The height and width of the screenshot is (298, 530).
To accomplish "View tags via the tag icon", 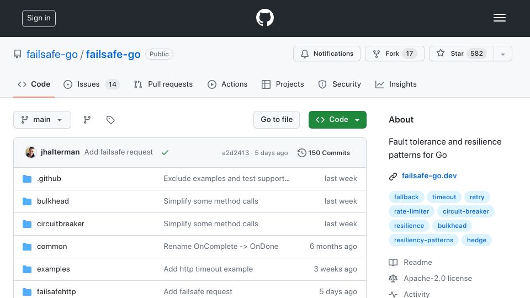I will (x=110, y=120).
